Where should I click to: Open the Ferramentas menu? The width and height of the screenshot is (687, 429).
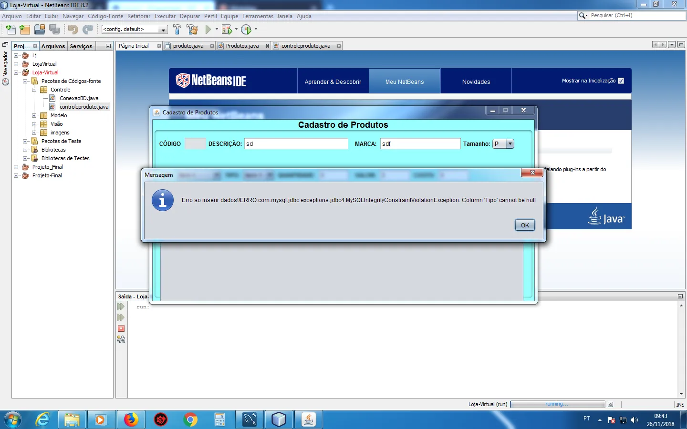(258, 16)
